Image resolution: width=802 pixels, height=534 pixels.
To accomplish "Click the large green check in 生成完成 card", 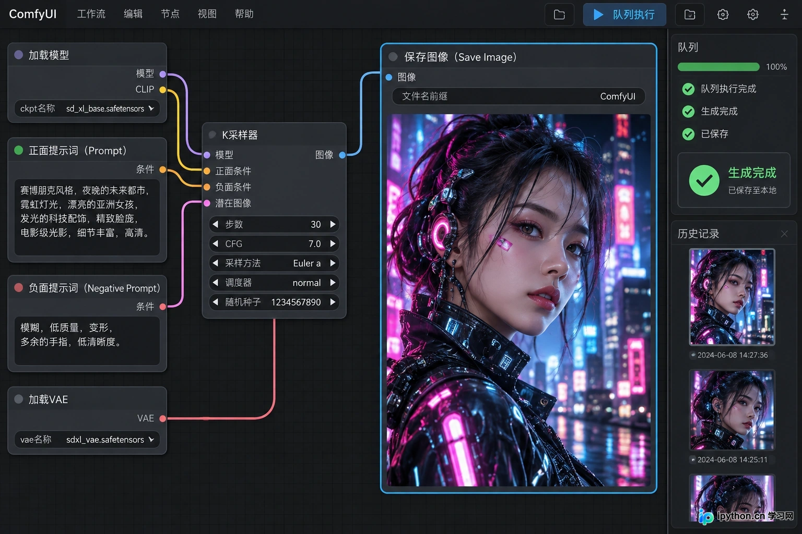I will coord(704,180).
